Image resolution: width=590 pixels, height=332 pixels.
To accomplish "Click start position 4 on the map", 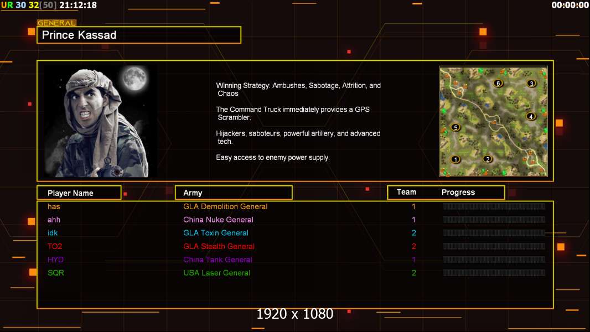I will [x=531, y=117].
